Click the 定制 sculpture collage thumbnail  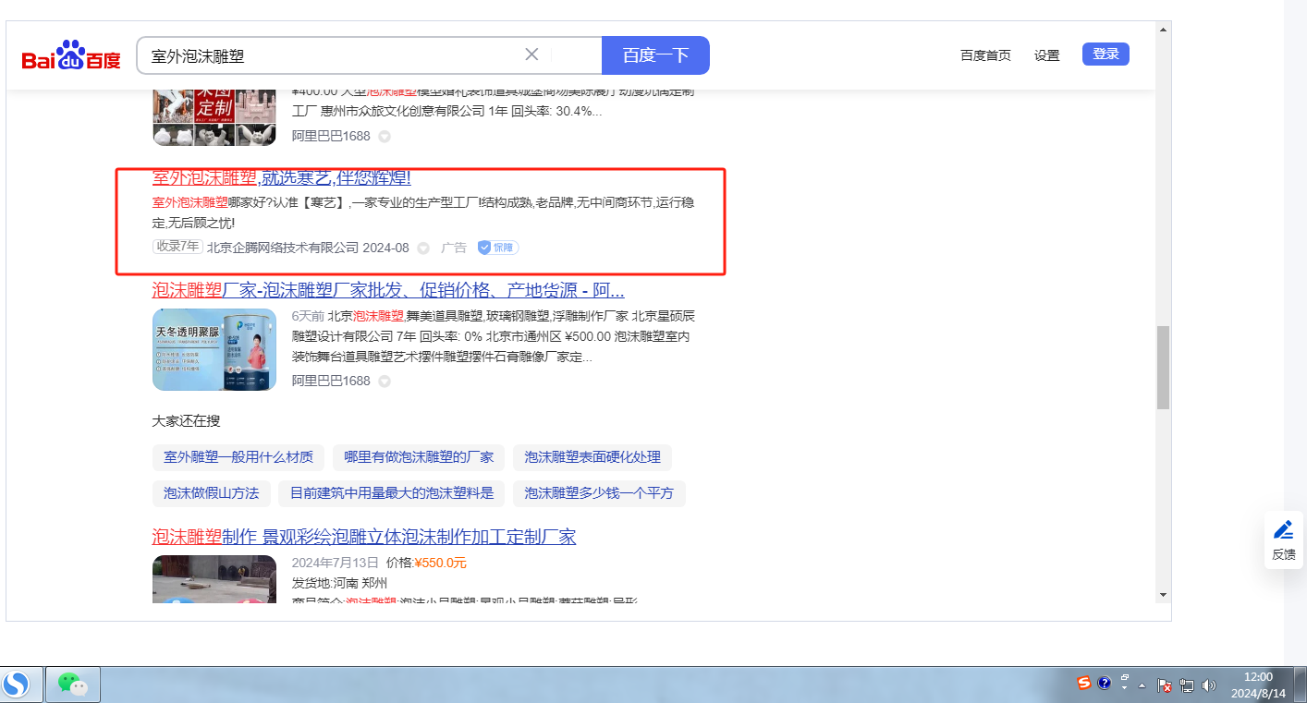click(214, 115)
